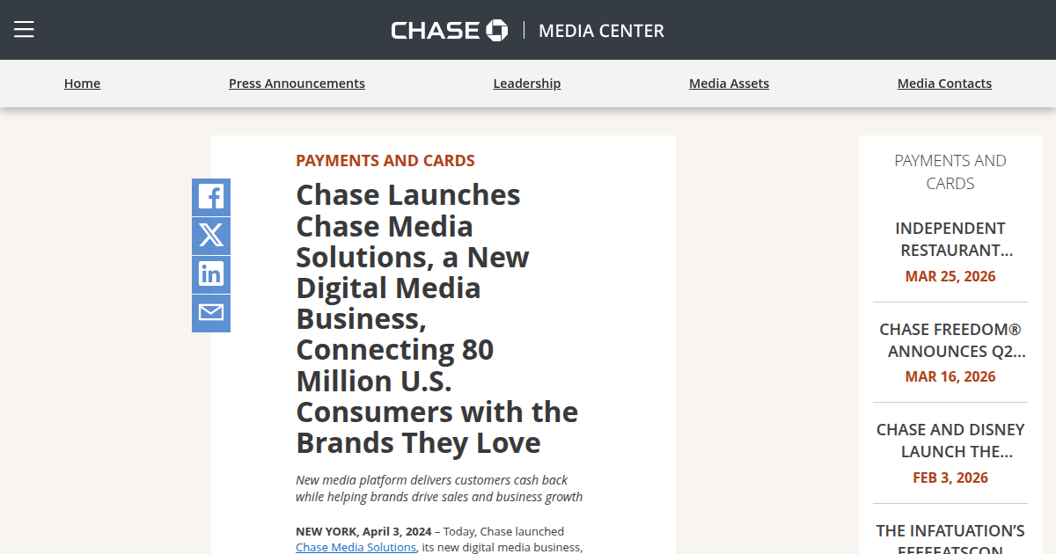Open the Independent Restaurant sidebar article
The height and width of the screenshot is (554, 1056).
[x=950, y=239]
